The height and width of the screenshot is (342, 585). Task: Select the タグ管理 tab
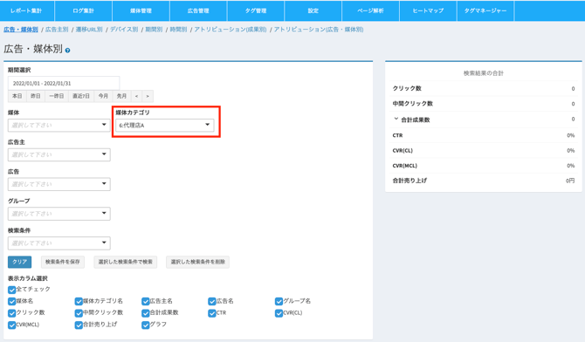click(256, 10)
